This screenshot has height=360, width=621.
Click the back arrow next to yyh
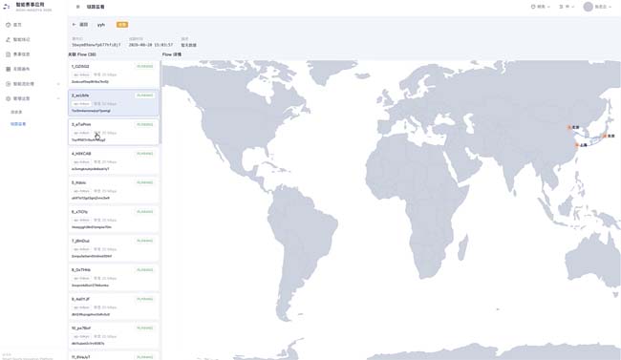pos(75,25)
